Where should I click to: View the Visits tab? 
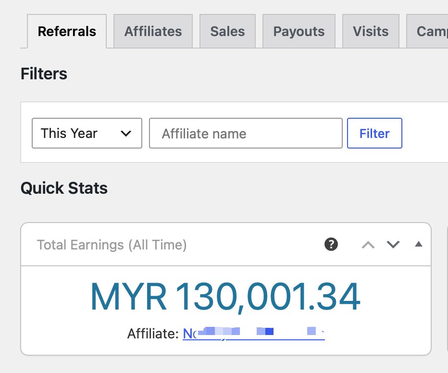[x=371, y=31]
